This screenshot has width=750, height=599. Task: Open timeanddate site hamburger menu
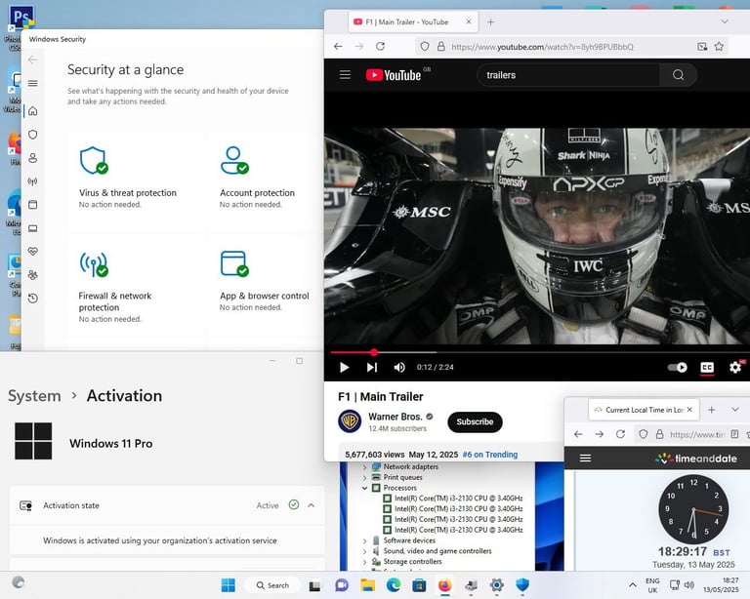click(585, 459)
